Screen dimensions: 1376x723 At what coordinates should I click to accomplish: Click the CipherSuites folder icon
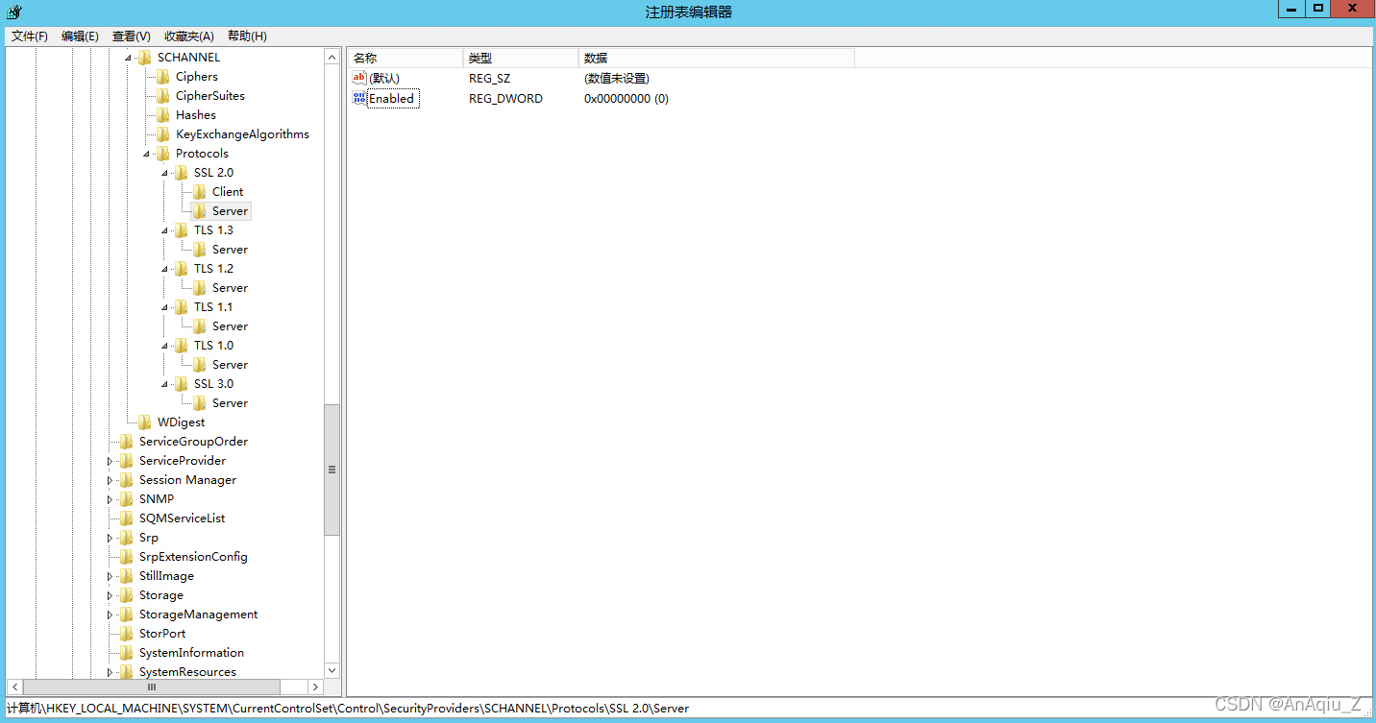162,96
